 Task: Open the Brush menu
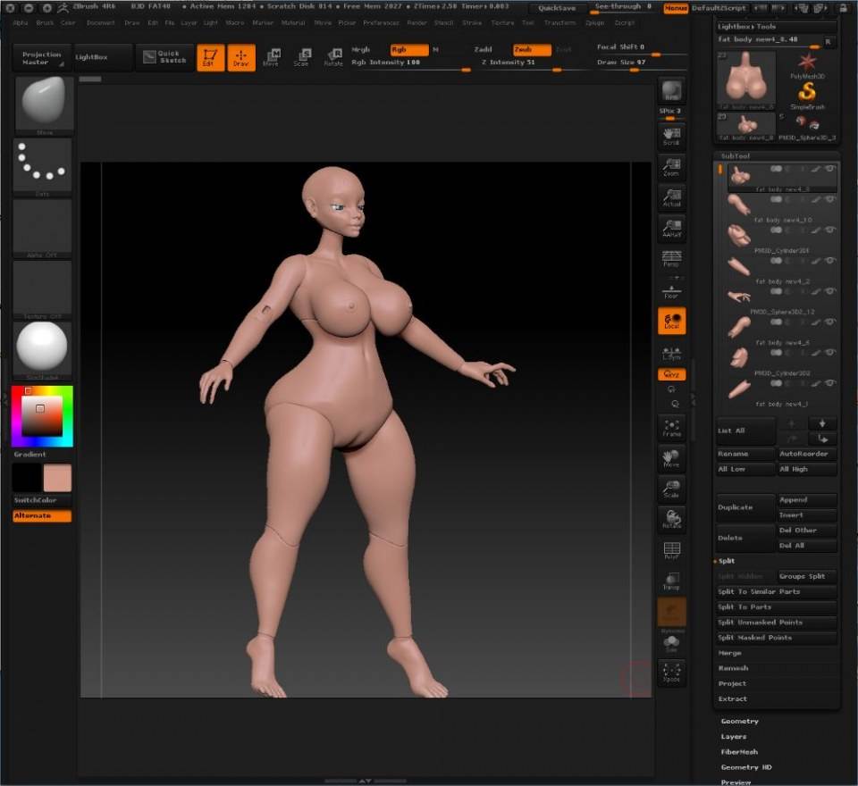pyautogui.click(x=45, y=23)
